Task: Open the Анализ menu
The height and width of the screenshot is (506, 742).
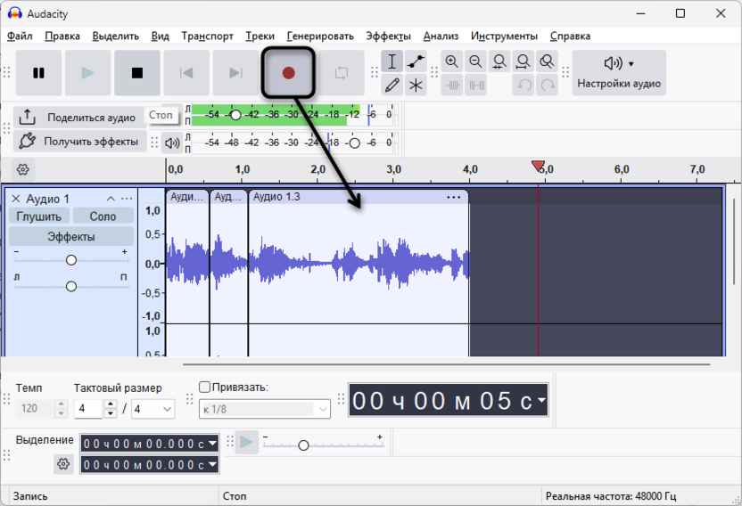Action: click(x=441, y=36)
